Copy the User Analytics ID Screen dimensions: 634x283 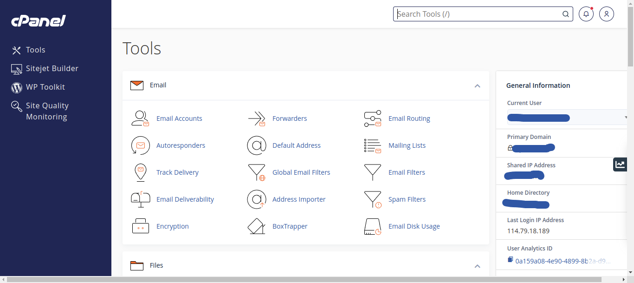tap(510, 260)
